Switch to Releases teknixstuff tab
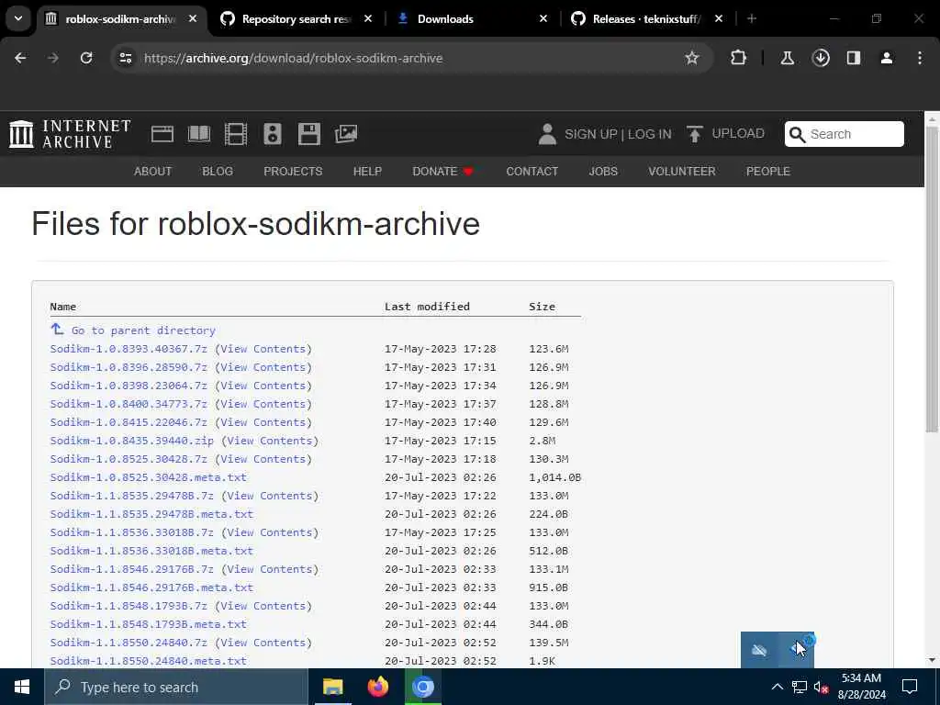Screen dimensions: 940x705 click(x=647, y=18)
